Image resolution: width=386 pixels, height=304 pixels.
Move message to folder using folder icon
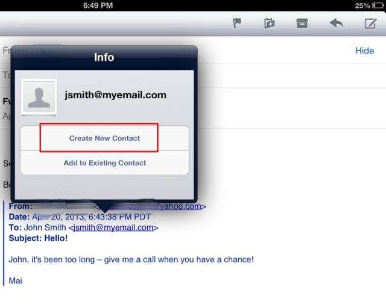tap(270, 24)
